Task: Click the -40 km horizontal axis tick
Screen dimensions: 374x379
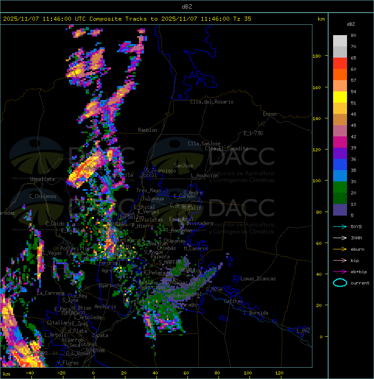Action: click(30, 373)
